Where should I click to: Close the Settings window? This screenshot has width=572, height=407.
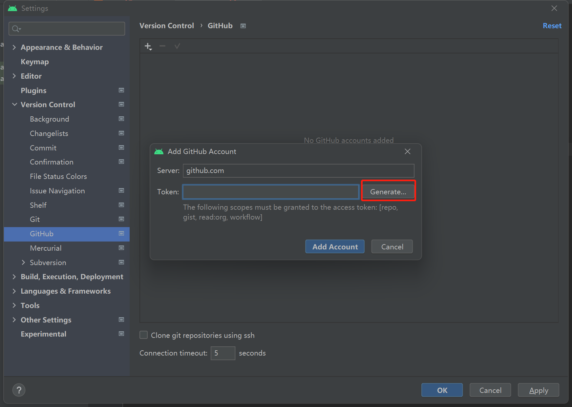[x=554, y=8]
